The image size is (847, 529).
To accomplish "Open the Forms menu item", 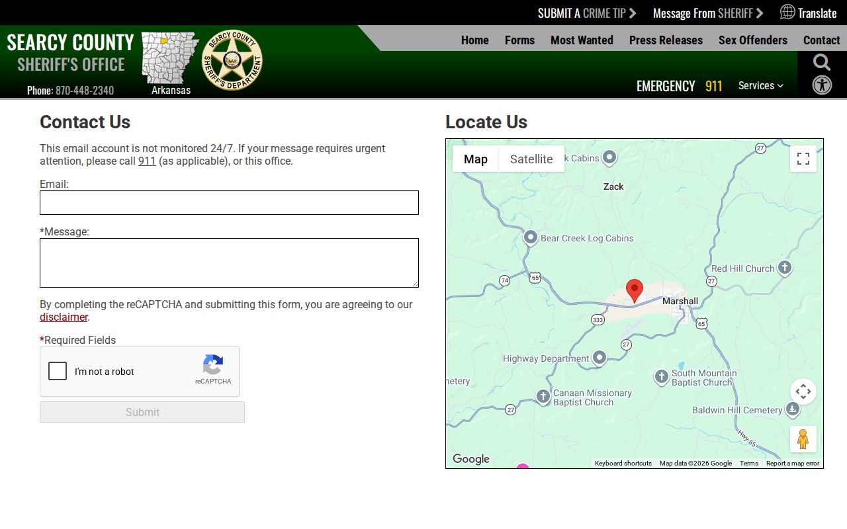I will [519, 40].
